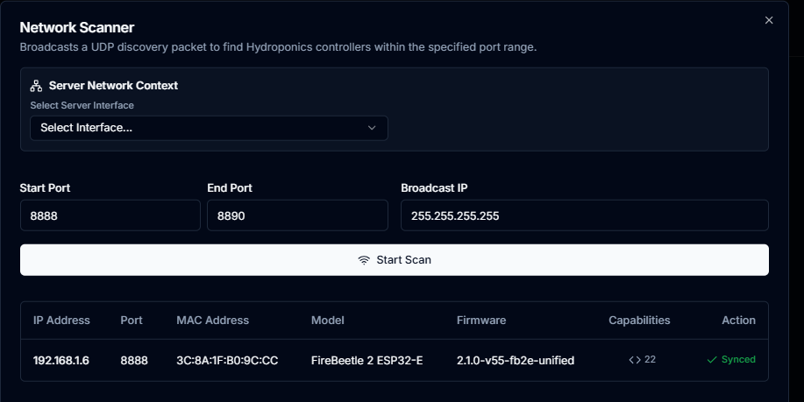Image resolution: width=804 pixels, height=402 pixels.
Task: Click the Capabilities column header
Action: pos(639,320)
